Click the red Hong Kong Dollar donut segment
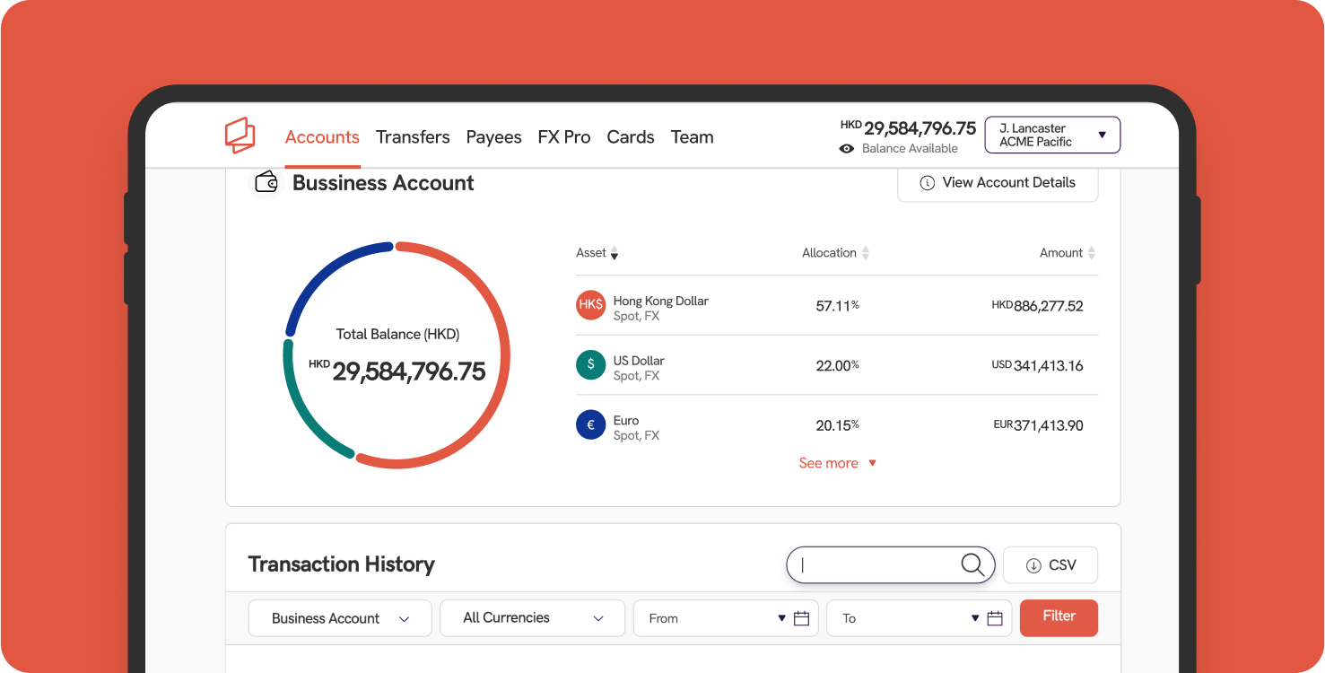This screenshot has height=673, width=1325. [507, 354]
